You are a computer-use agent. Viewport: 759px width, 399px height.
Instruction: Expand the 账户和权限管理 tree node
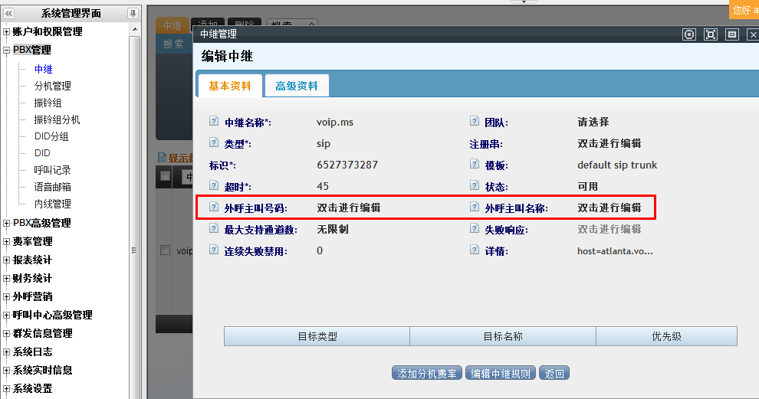7,32
